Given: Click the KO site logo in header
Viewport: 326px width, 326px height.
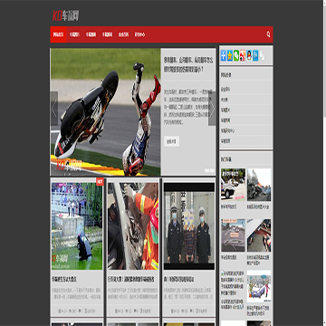Looking at the screenshot, I should pos(66,15).
